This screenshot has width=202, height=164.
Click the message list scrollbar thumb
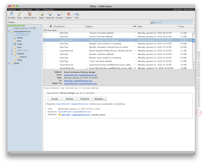click(x=194, y=40)
